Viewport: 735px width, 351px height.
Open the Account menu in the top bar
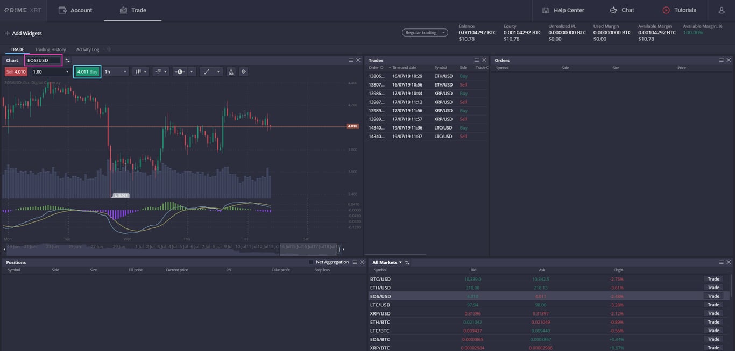pyautogui.click(x=75, y=10)
